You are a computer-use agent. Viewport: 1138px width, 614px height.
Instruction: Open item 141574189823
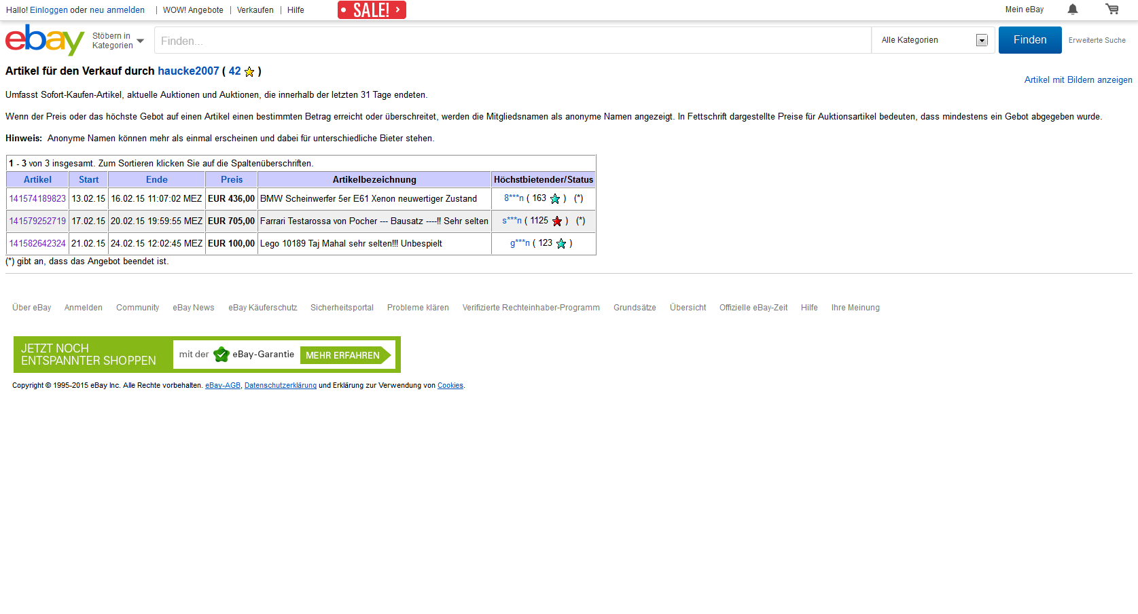coord(37,199)
